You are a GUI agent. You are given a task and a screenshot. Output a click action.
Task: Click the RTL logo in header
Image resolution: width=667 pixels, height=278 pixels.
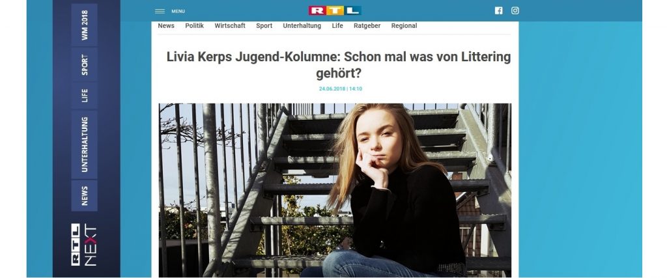(335, 10)
